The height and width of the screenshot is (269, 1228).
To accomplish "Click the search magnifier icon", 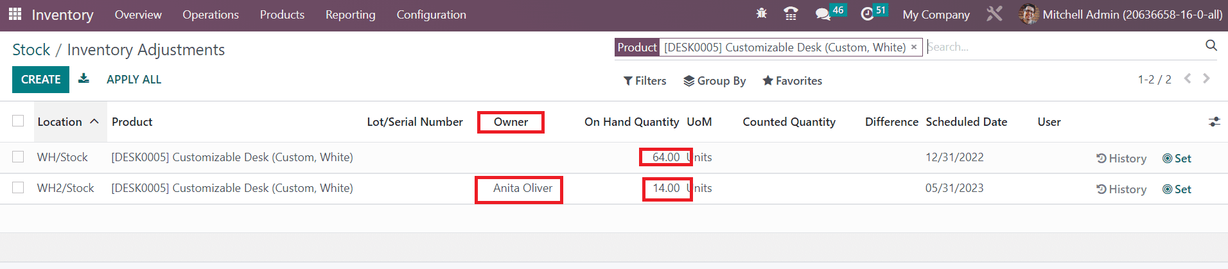I will coord(1211,45).
